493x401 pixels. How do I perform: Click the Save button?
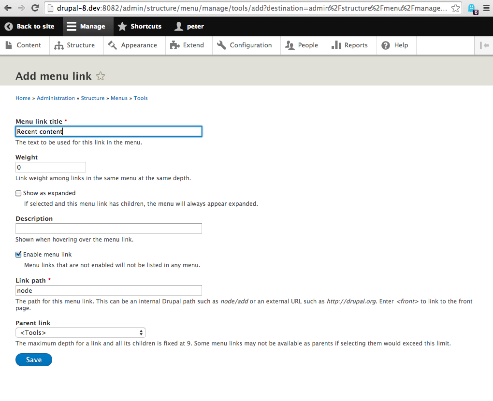(x=34, y=360)
